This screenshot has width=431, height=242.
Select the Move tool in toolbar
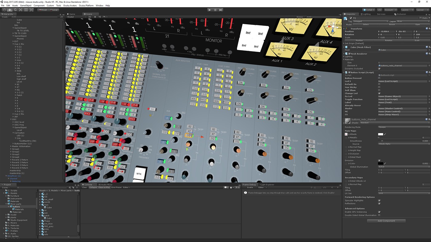click(x=10, y=10)
